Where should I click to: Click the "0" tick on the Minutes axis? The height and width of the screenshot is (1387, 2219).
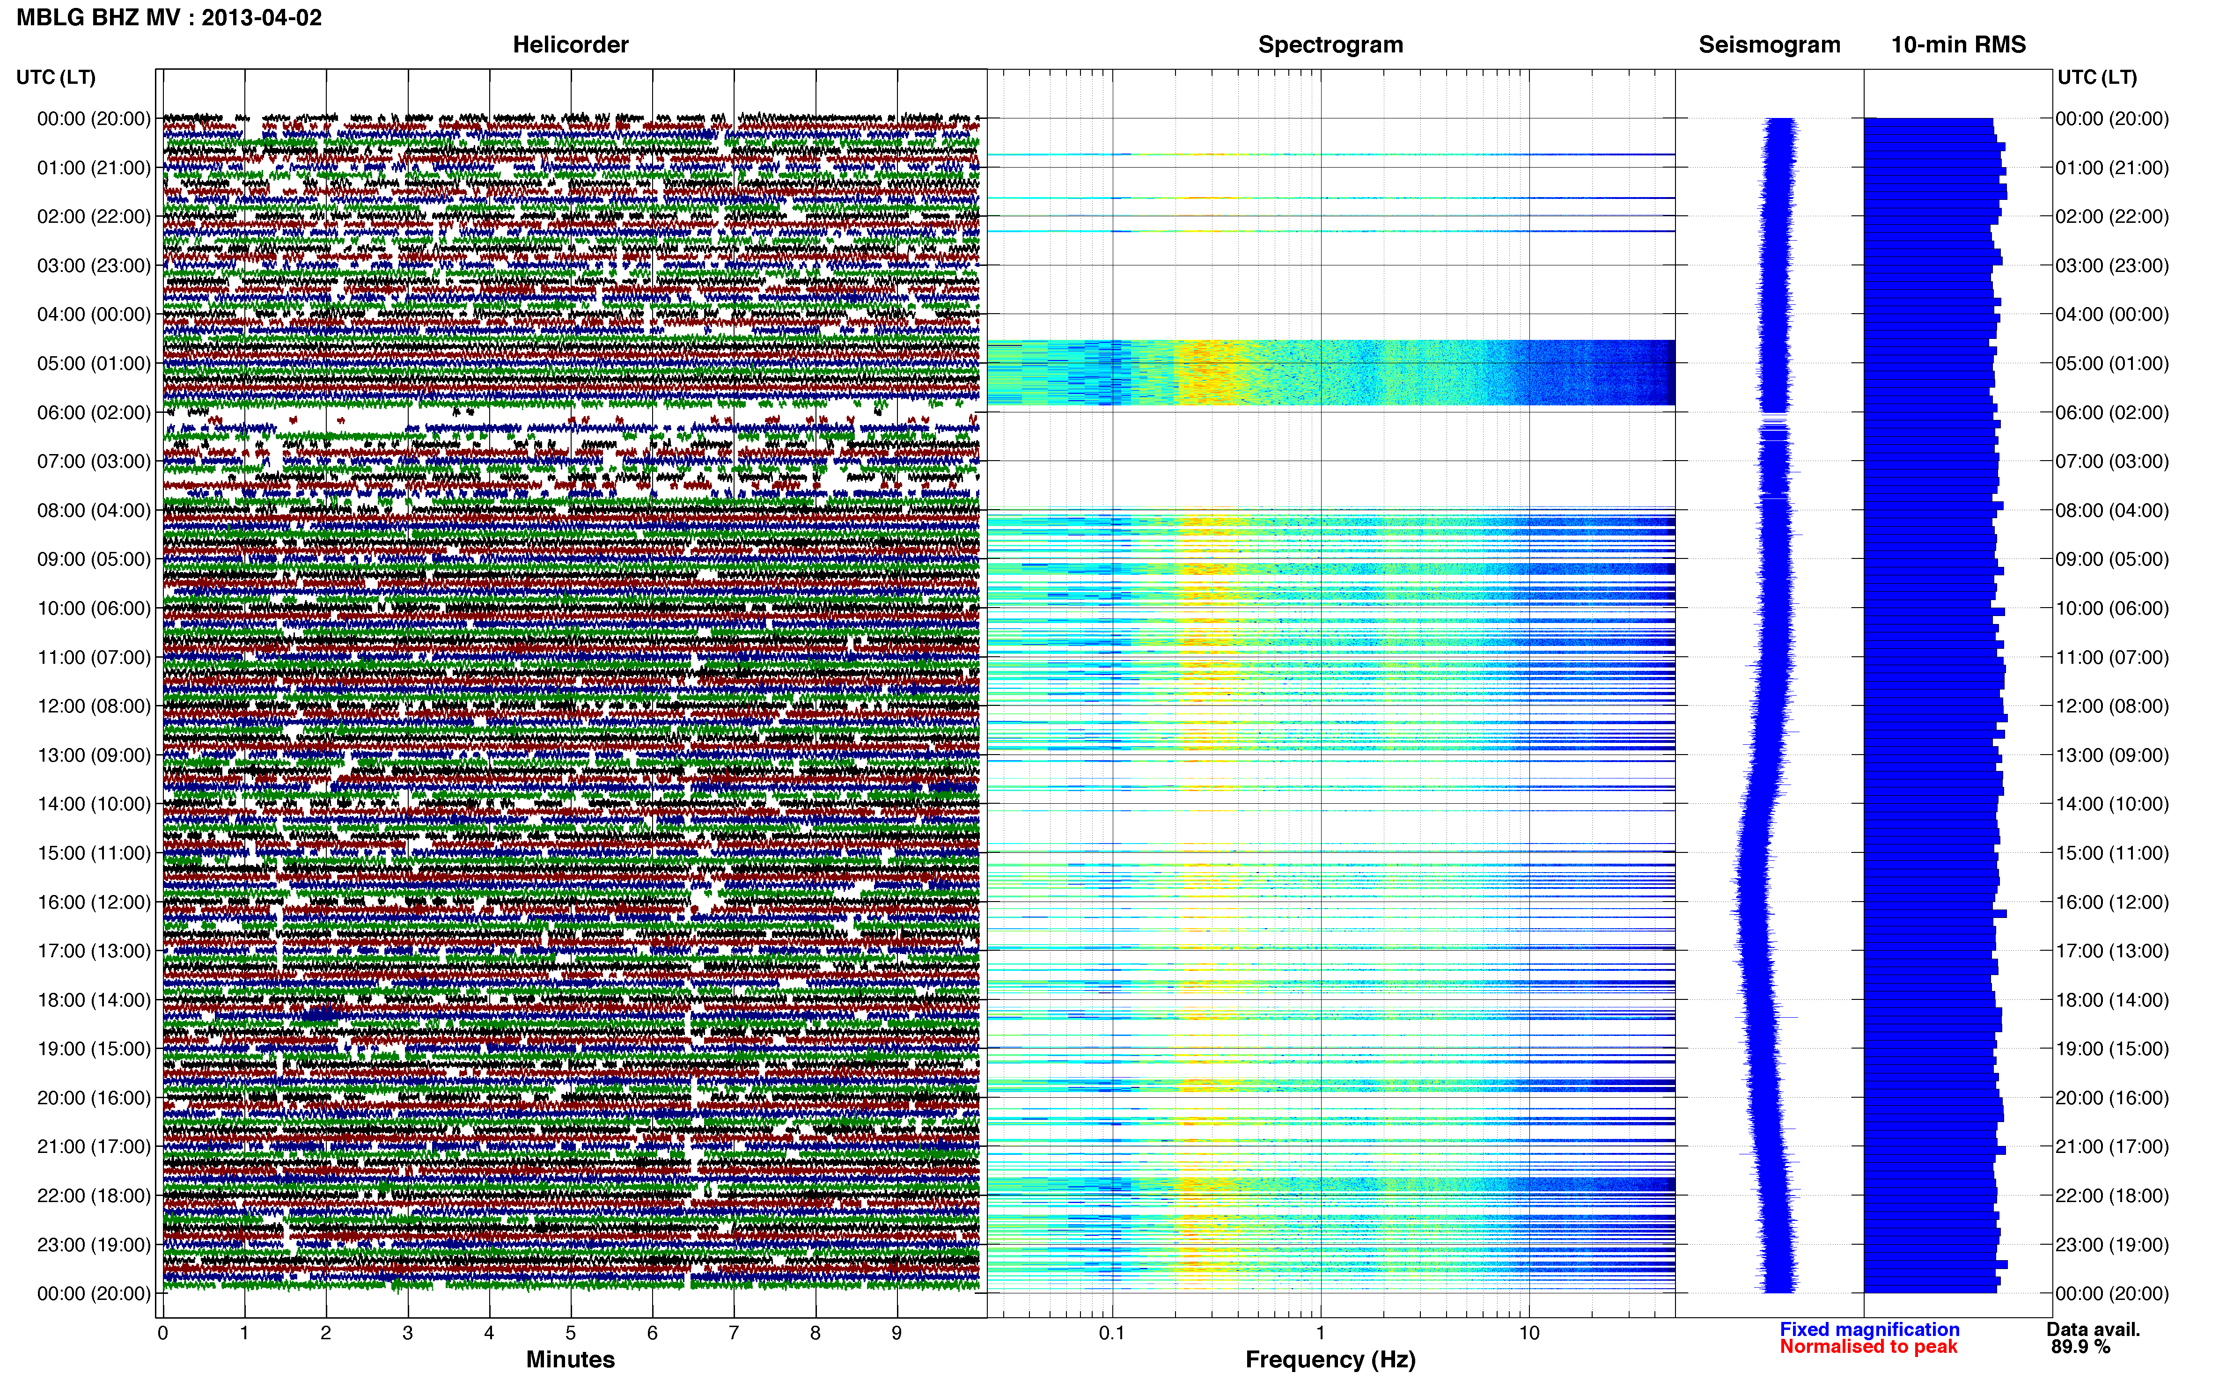coord(163,1333)
